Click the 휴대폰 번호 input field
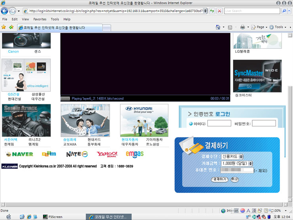This screenshot has width=293, height=220. (237, 170)
